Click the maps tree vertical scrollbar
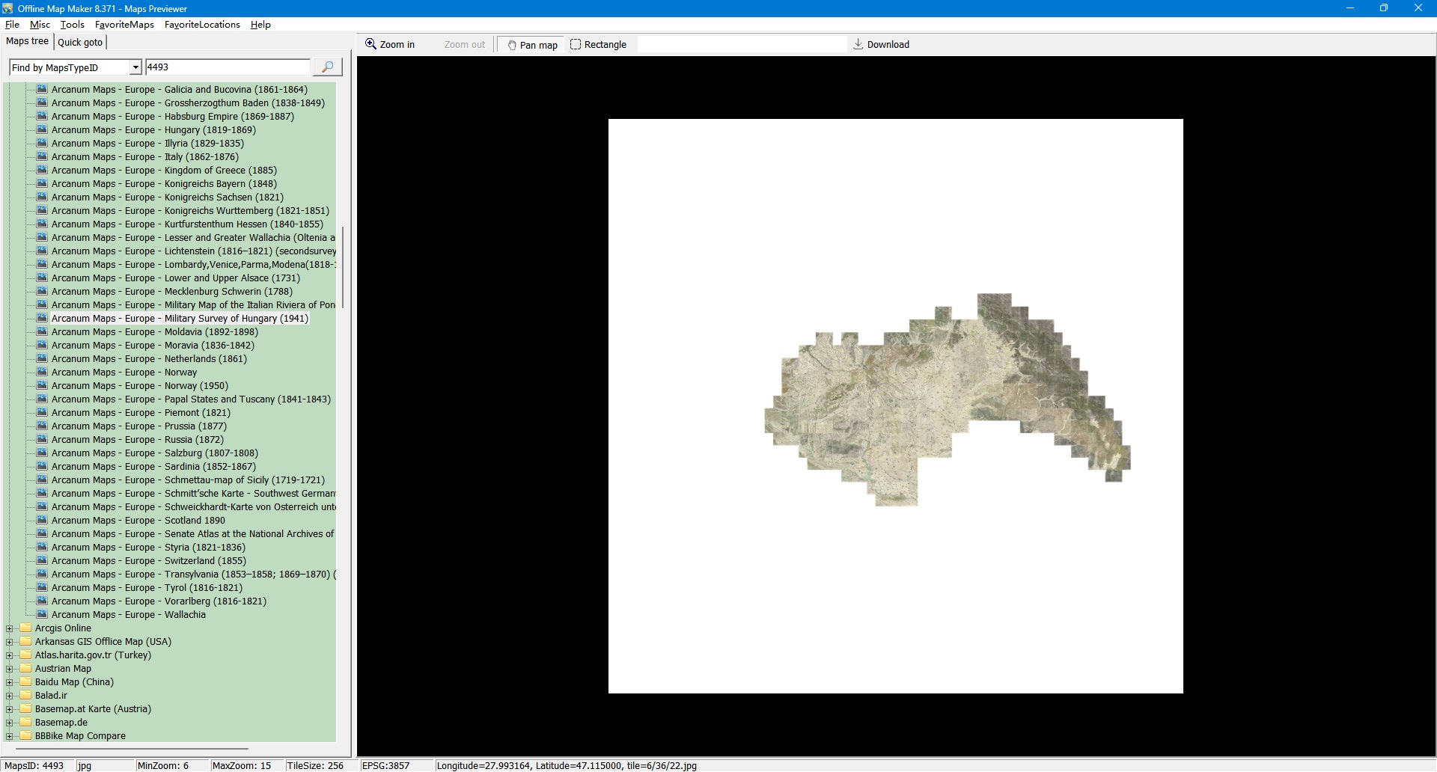 [343, 268]
